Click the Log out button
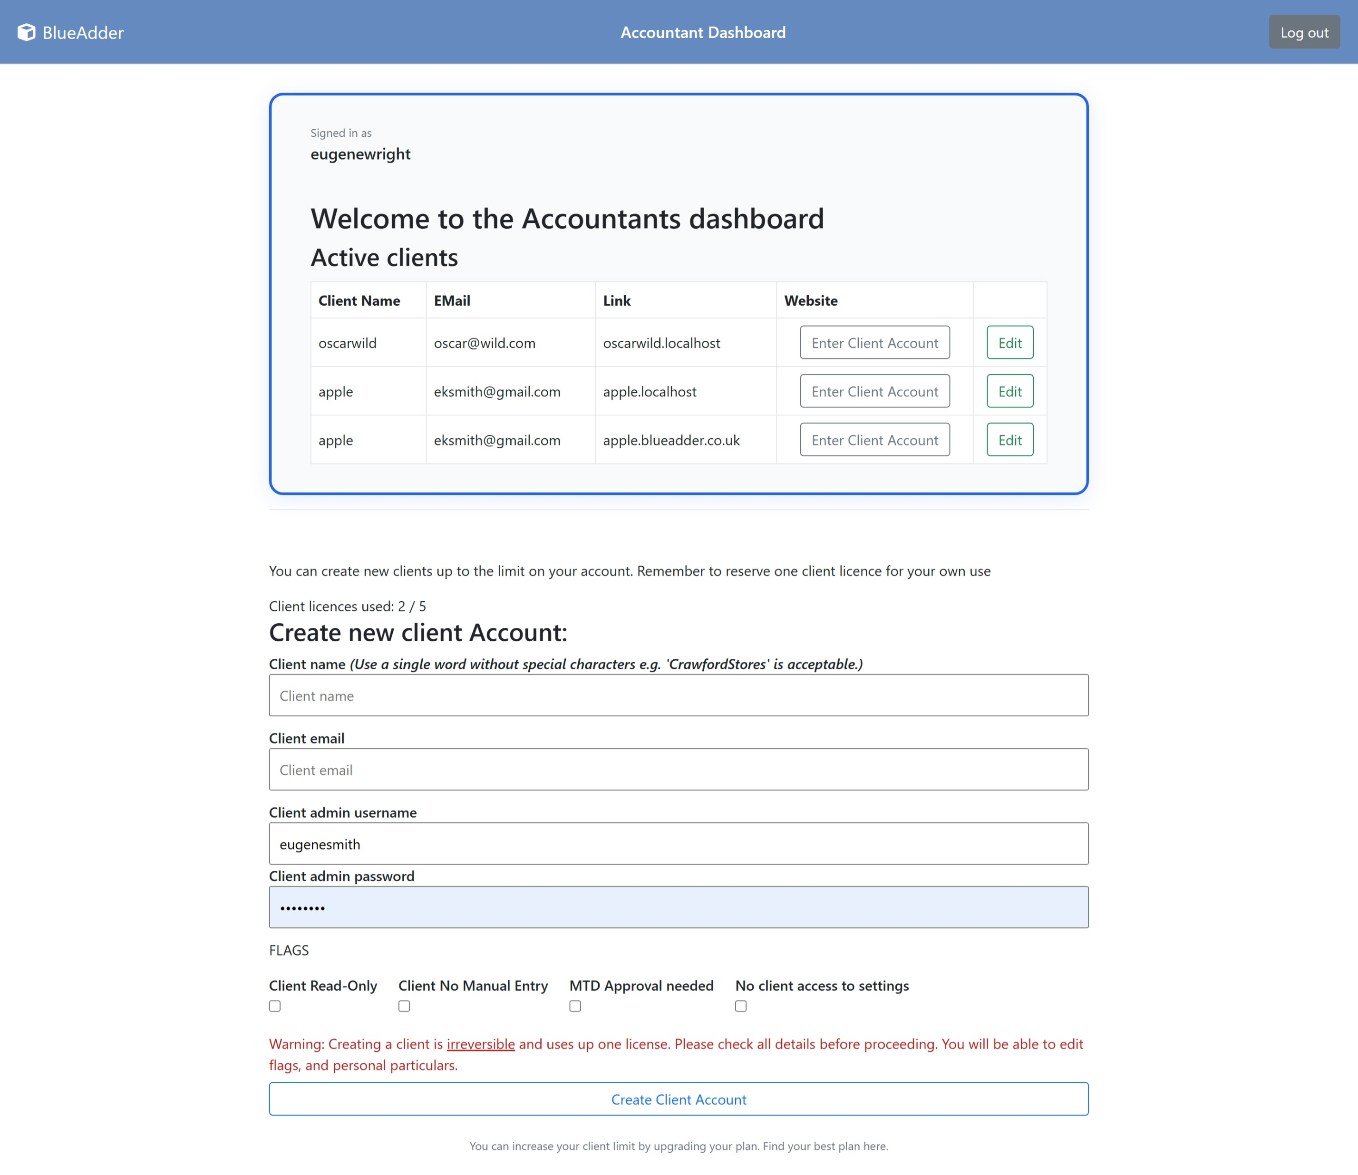 pyautogui.click(x=1304, y=32)
